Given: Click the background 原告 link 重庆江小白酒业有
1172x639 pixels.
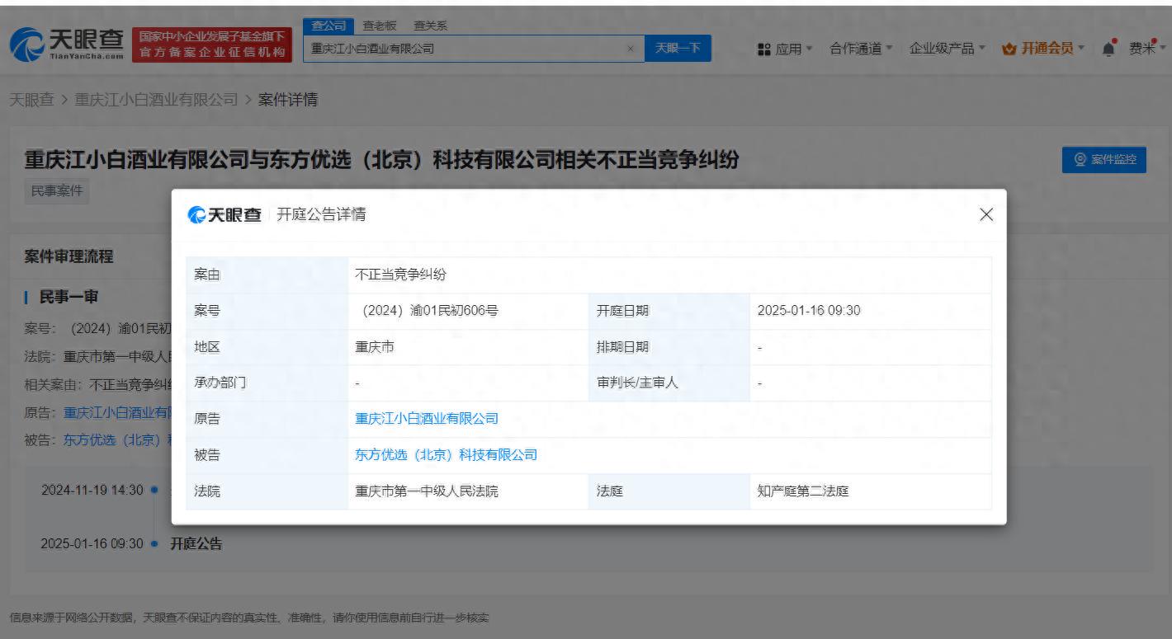Looking at the screenshot, I should (117, 412).
